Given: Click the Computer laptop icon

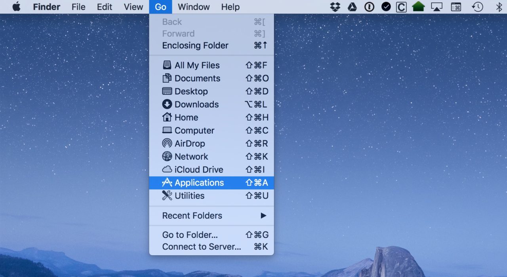Looking at the screenshot, I should click(x=167, y=130).
